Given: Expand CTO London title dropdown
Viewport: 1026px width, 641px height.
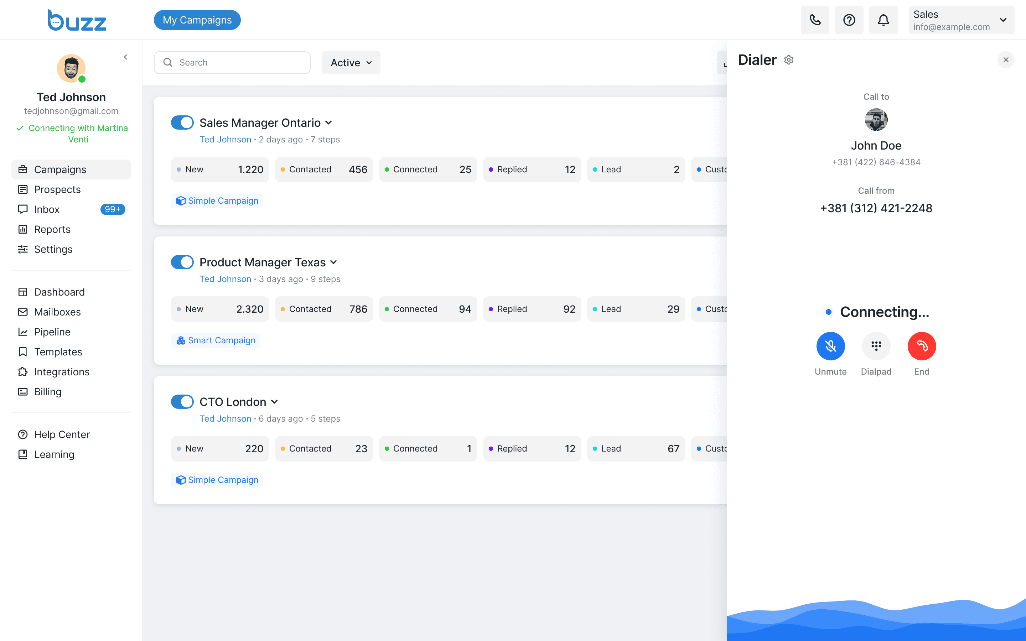Looking at the screenshot, I should coord(274,402).
